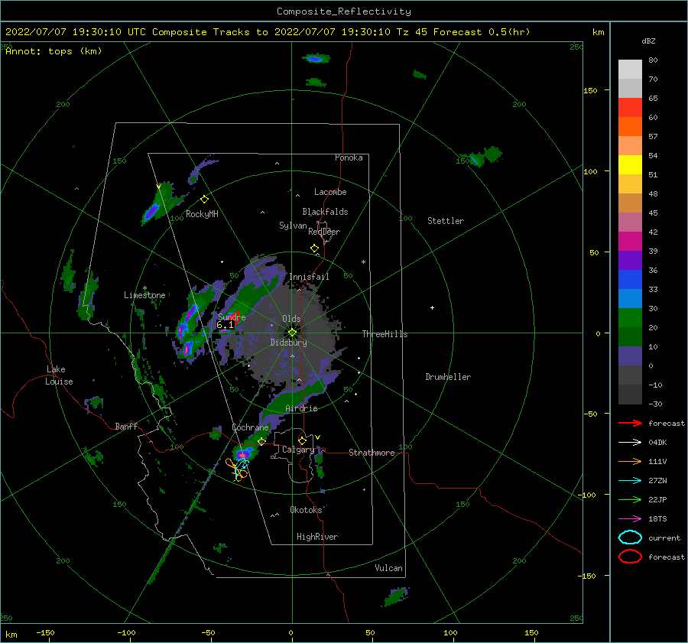Click the Cochrane city label
The height and width of the screenshot is (643, 688).
(x=250, y=427)
